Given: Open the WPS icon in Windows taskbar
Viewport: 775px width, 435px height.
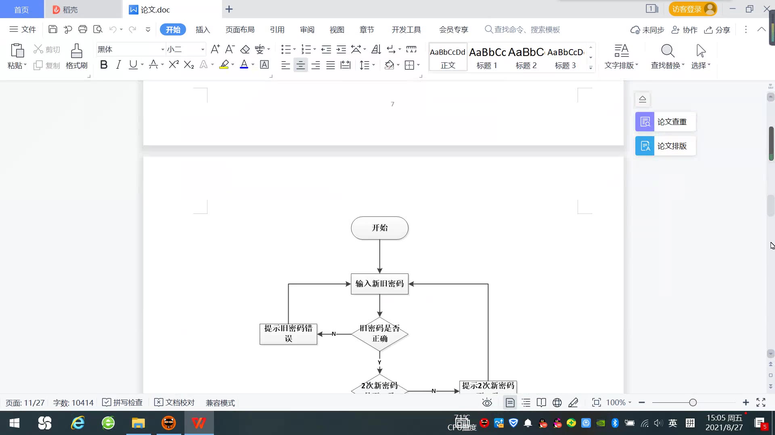Looking at the screenshot, I should click(199, 423).
